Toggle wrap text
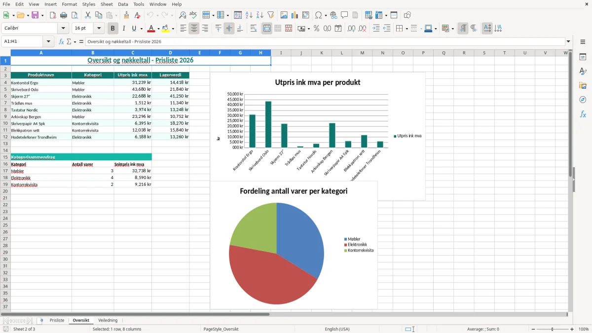Viewport: 592px width, 333px height. pyautogui.click(x=254, y=29)
